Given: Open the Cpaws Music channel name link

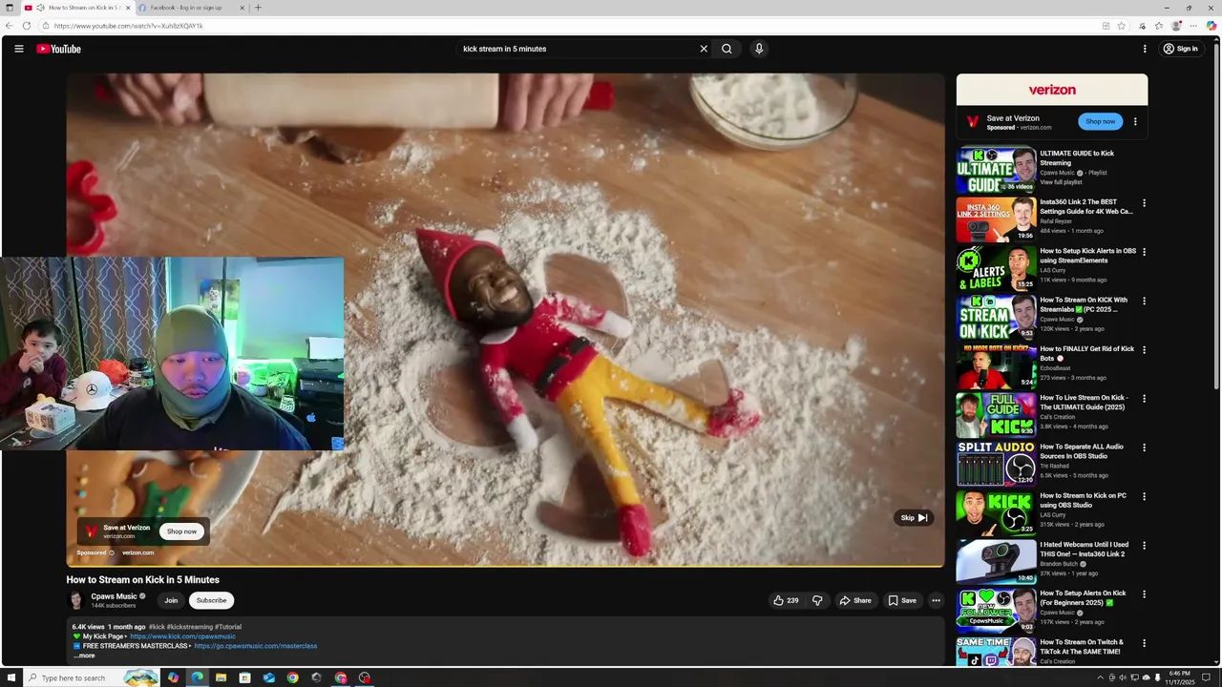Looking at the screenshot, I should point(115,596).
